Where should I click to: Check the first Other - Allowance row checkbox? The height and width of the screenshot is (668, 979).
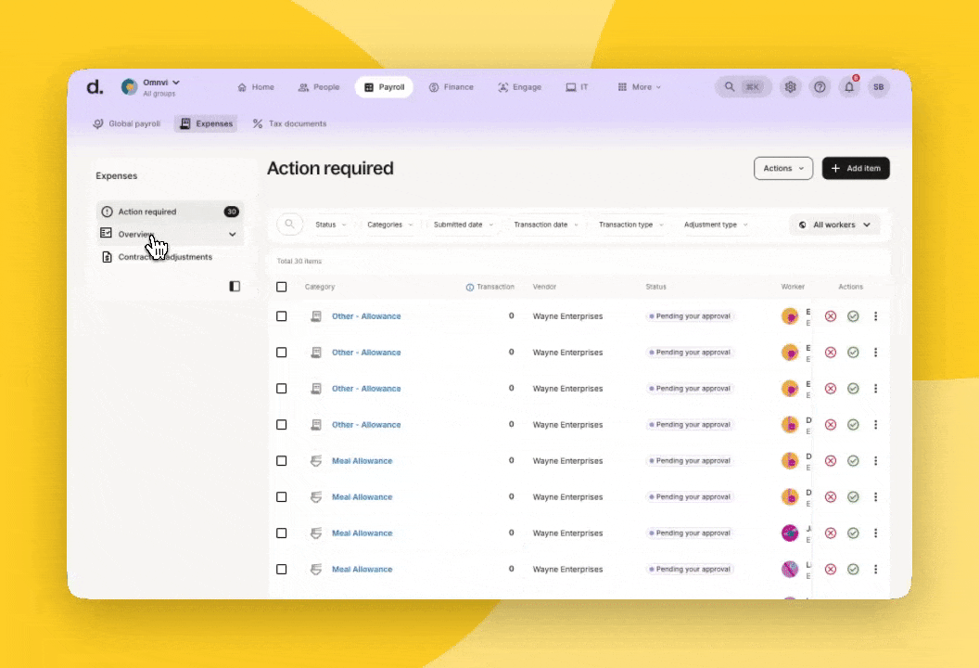pyautogui.click(x=282, y=316)
